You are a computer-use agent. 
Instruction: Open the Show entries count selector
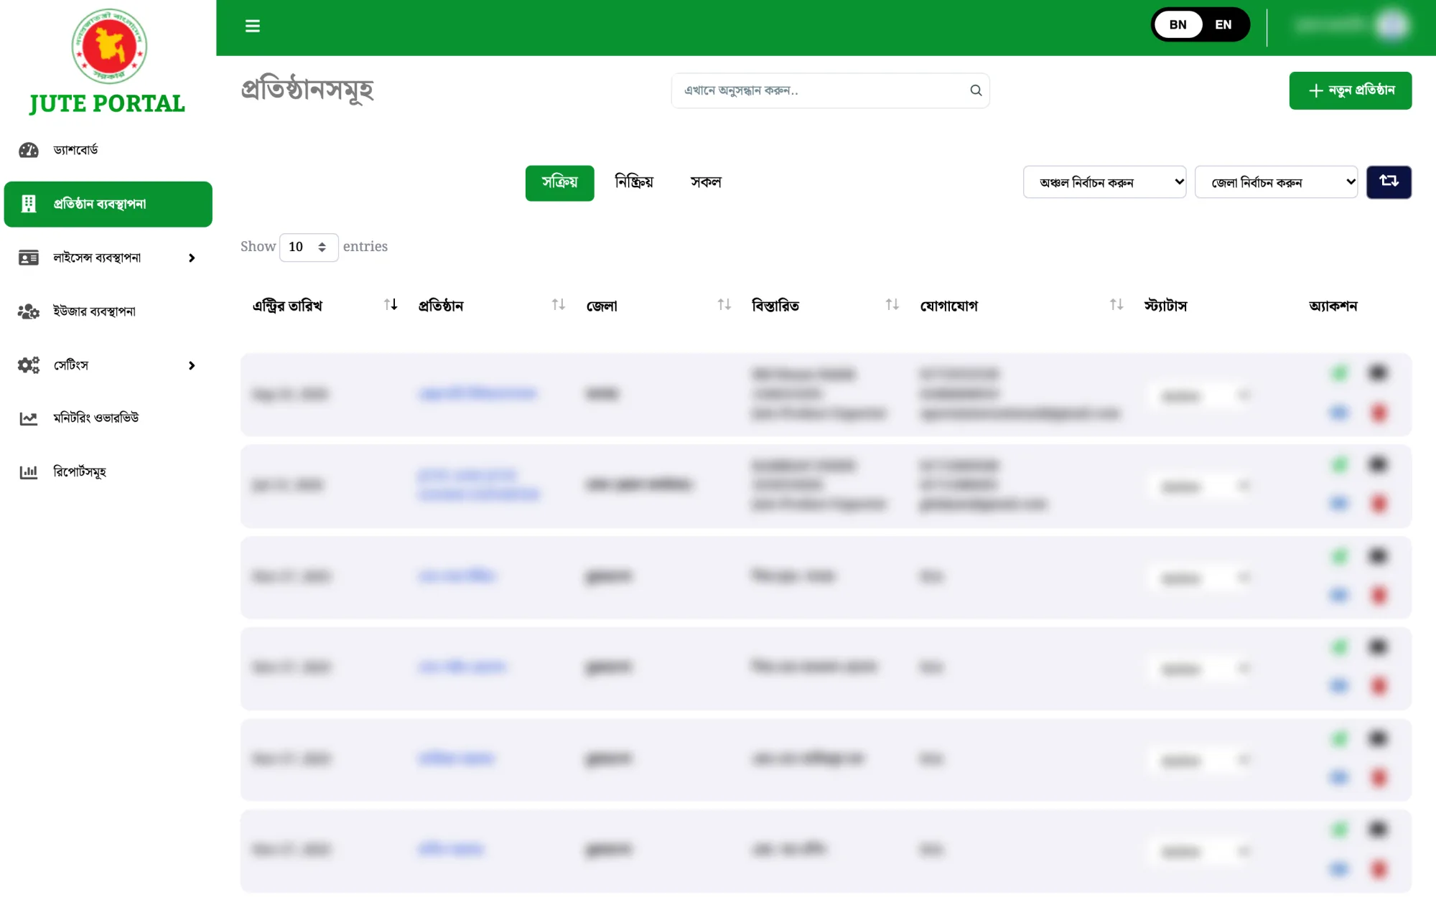[309, 248]
